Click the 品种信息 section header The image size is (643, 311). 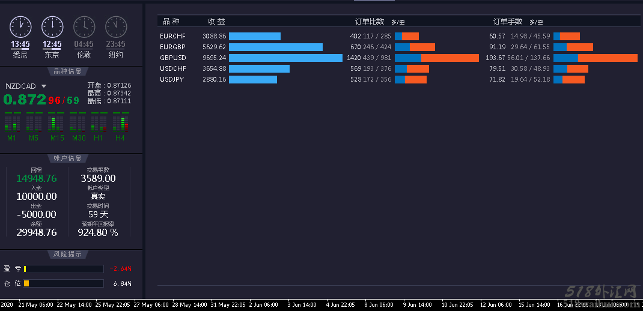pos(68,71)
